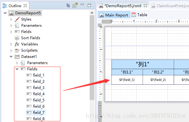This screenshot has height=122, width=189.
Task: Click the Outline thumbnail-view mode icon
Action: [x=75, y=5]
